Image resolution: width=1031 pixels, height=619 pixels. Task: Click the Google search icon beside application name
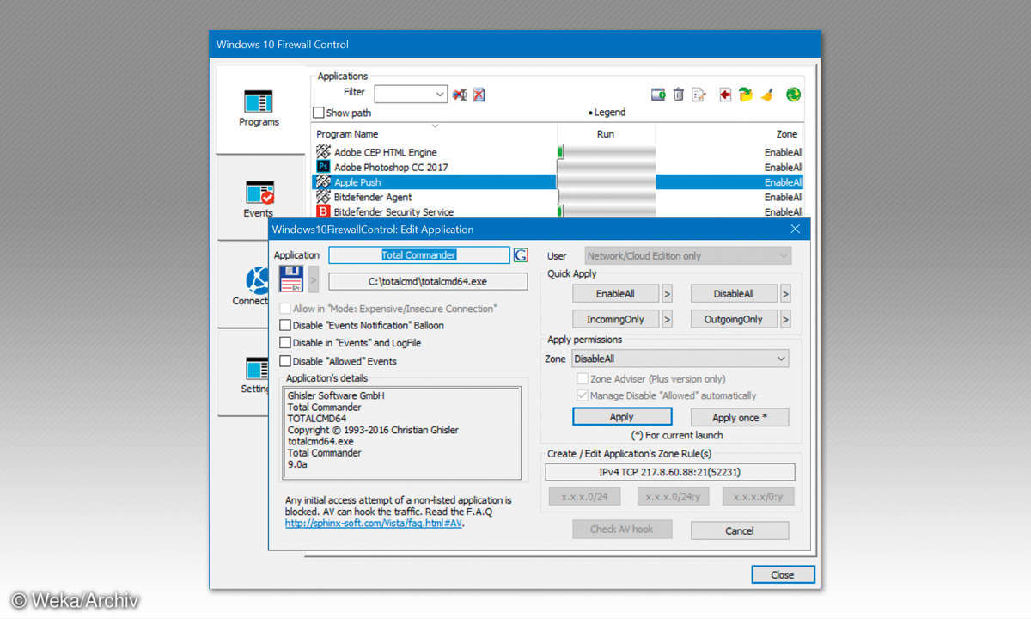coord(520,255)
